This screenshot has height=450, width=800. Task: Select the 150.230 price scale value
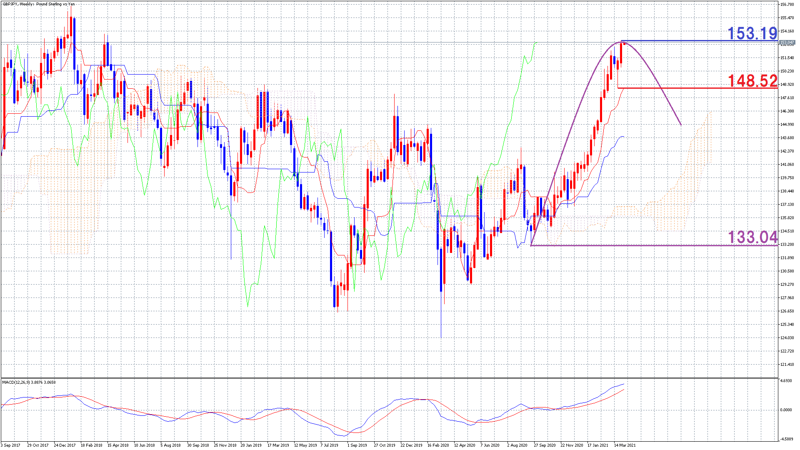[x=787, y=71]
